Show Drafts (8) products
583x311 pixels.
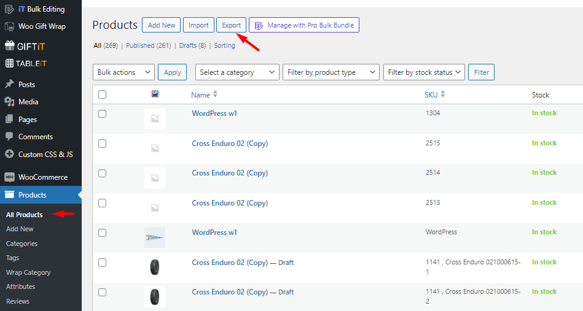tap(192, 45)
